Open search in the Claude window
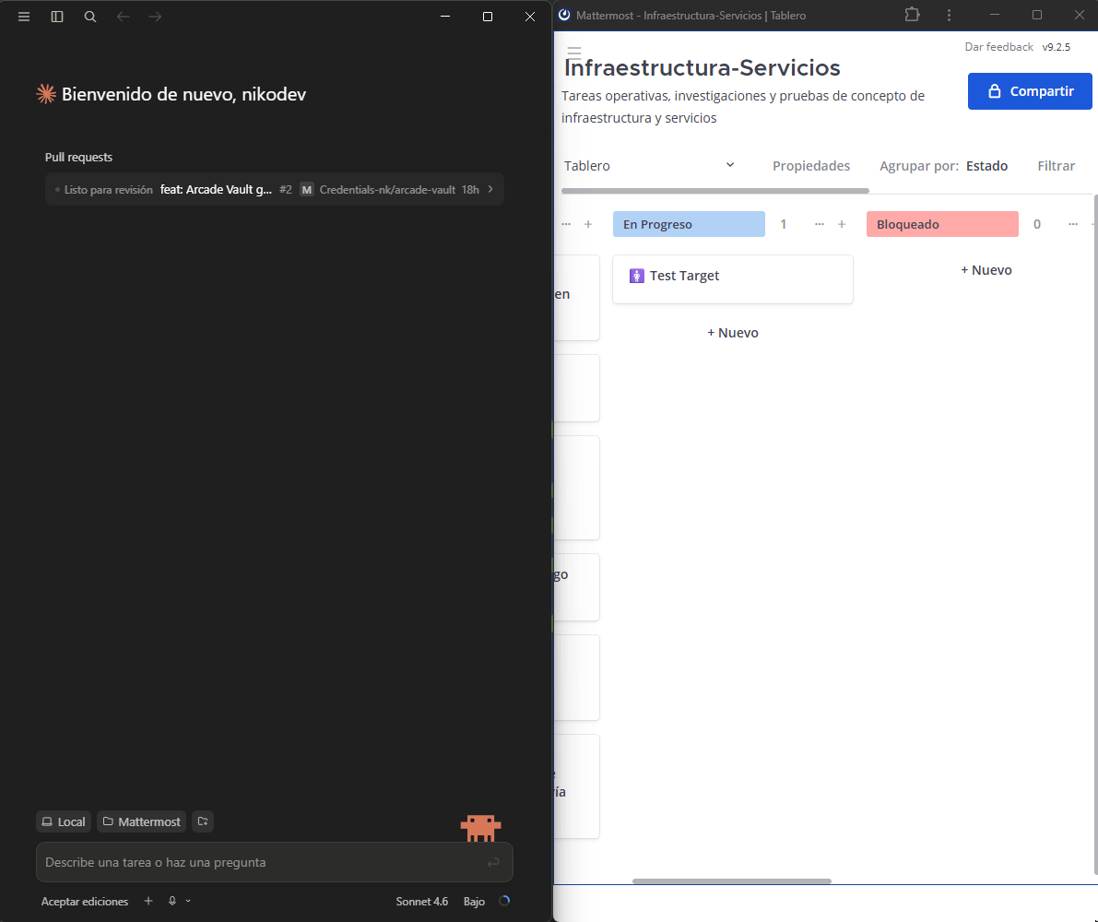Screen dimensions: 1098x922 [90, 17]
